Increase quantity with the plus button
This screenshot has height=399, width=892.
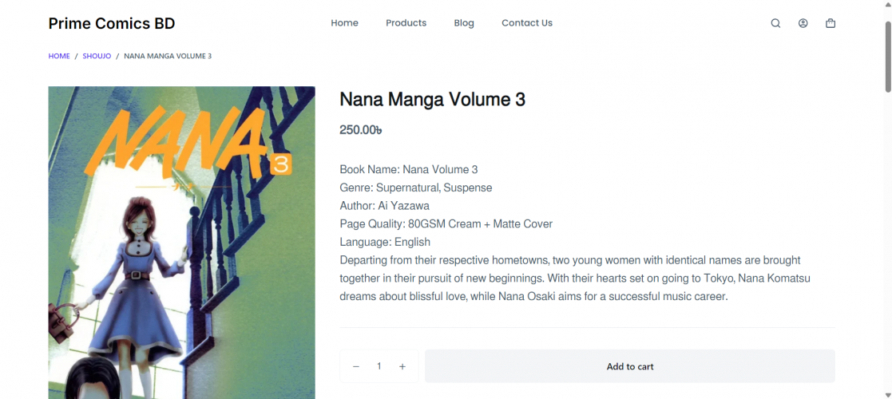pos(402,366)
